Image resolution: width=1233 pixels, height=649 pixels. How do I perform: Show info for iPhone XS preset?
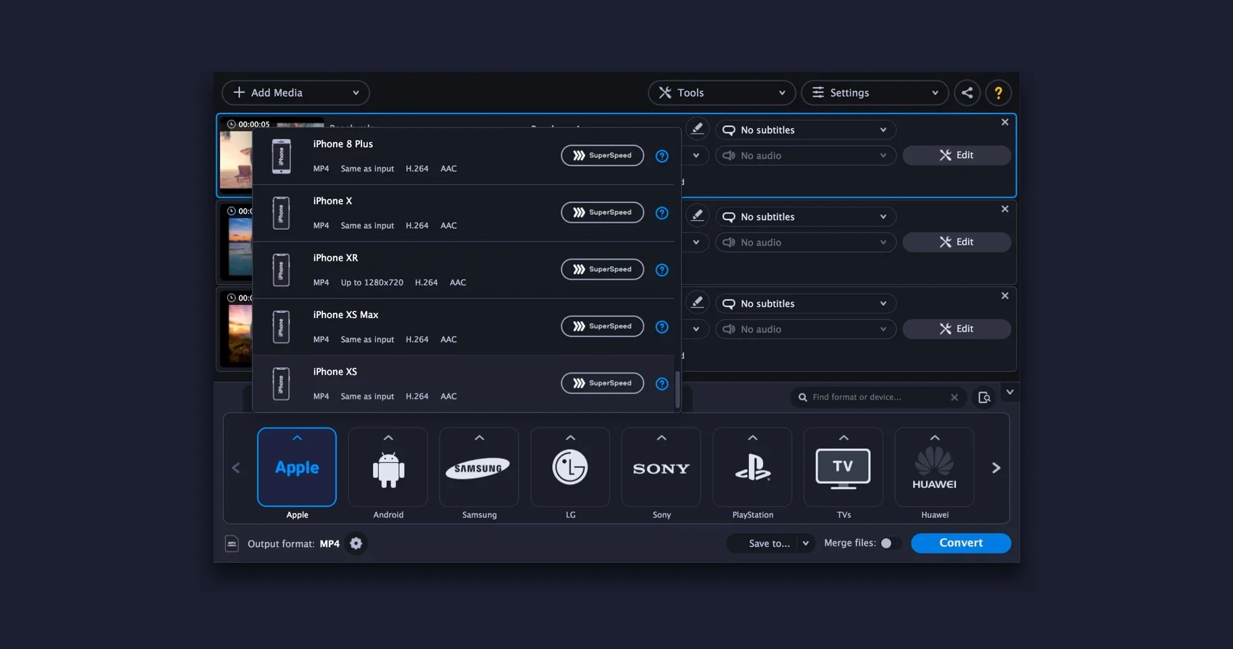(662, 384)
